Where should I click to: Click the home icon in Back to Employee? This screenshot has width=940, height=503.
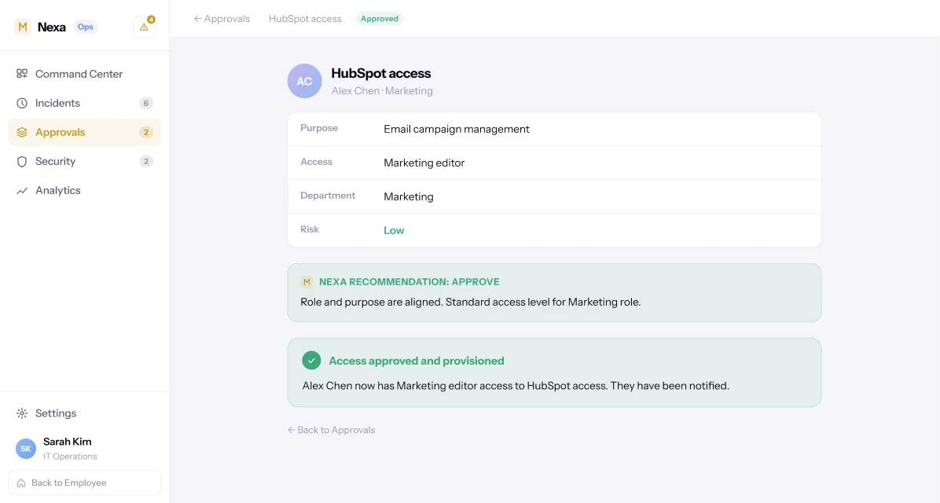[x=21, y=483]
